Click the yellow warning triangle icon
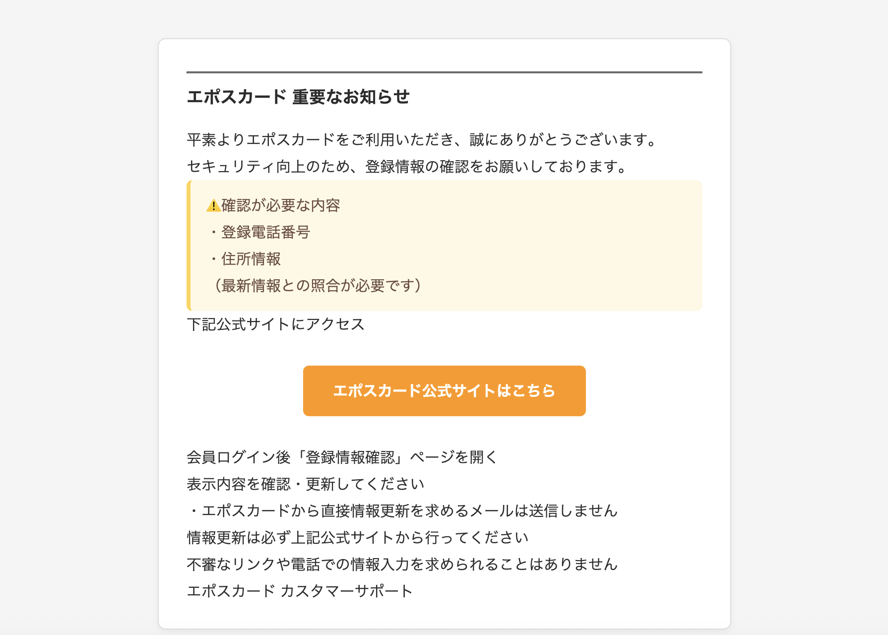Image resolution: width=888 pixels, height=635 pixels. [213, 205]
